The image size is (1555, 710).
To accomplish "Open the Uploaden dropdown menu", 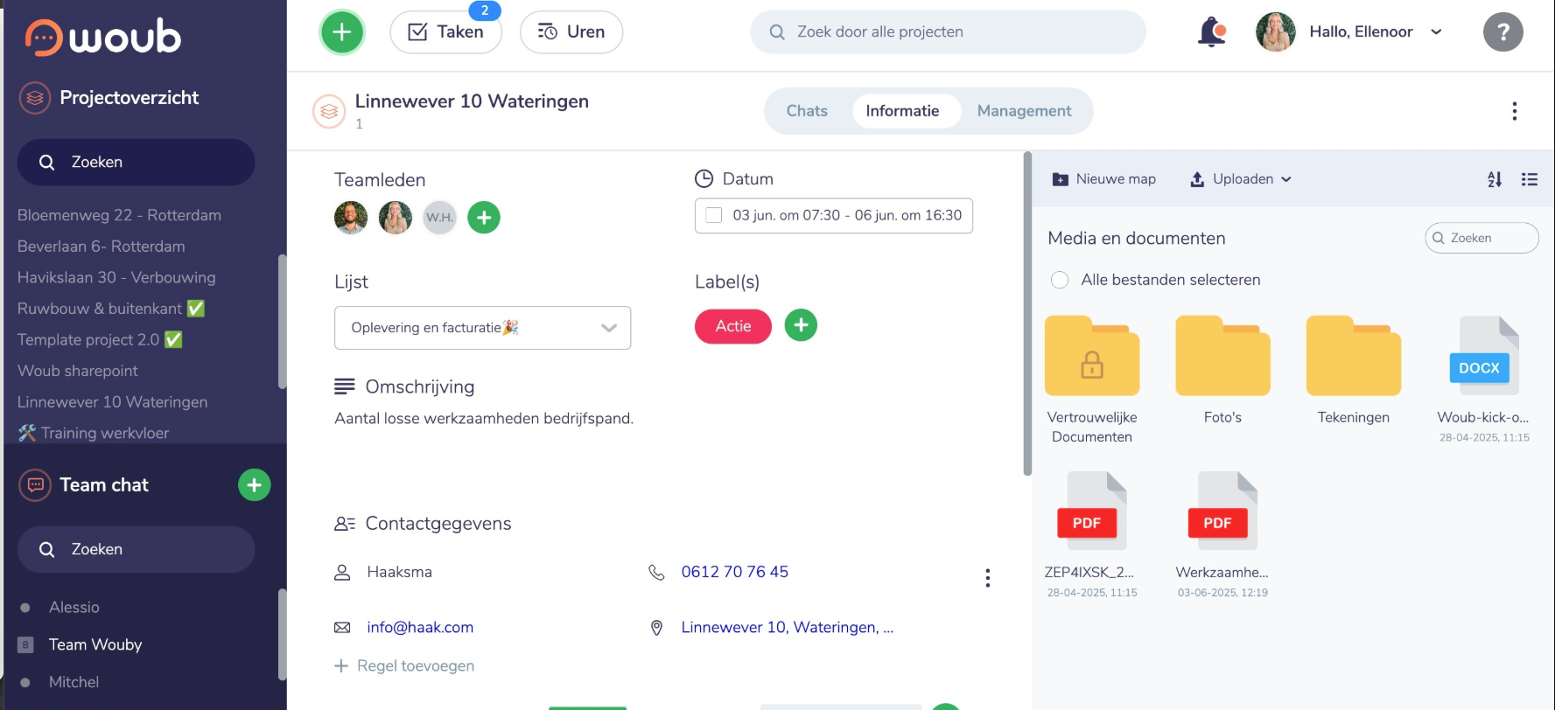I will (x=1241, y=179).
